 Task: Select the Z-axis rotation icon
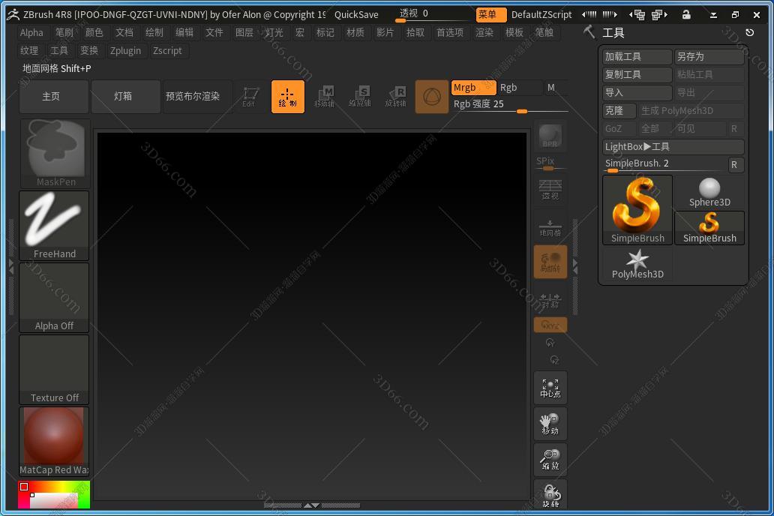click(x=554, y=360)
